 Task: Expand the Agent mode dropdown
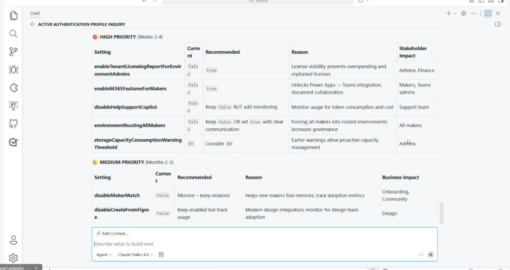(x=104, y=255)
